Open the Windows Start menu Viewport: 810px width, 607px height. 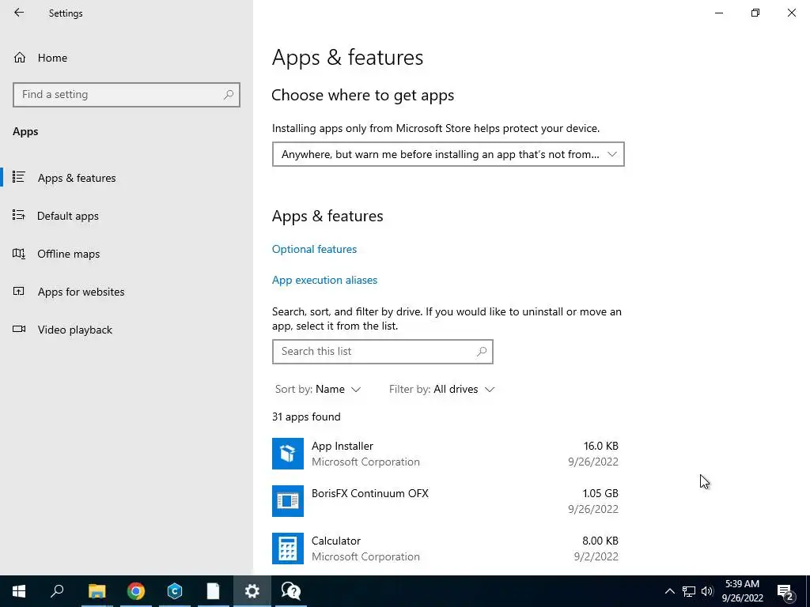(x=19, y=591)
